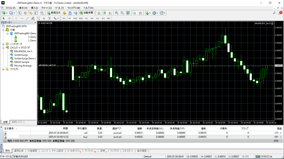Viewport: 284px width, 159px height.
Task: Open the search magnifier in top-right
Action: click(x=274, y=13)
